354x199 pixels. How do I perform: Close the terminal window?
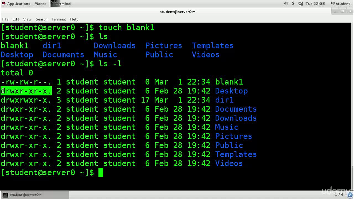pyautogui.click(x=350, y=11)
